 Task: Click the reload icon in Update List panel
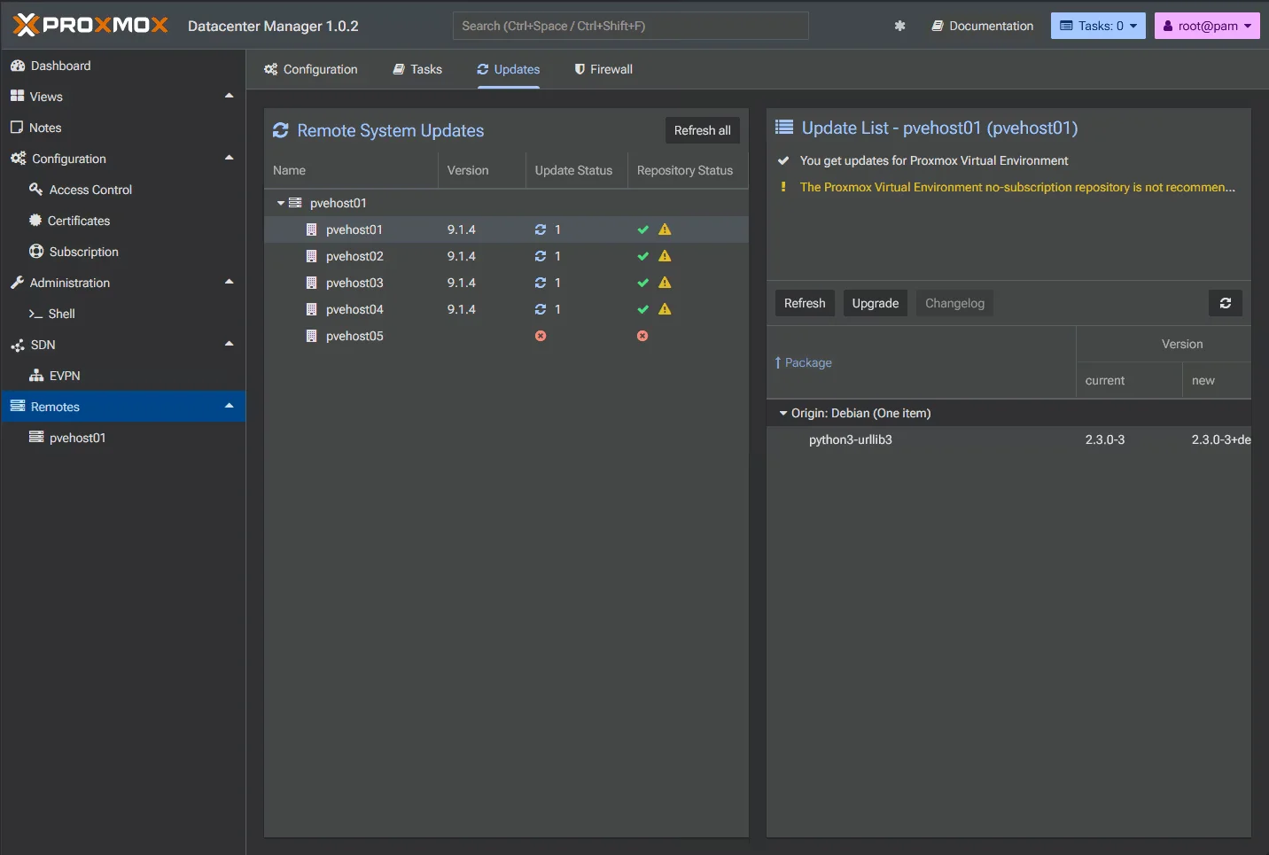[x=1225, y=303]
